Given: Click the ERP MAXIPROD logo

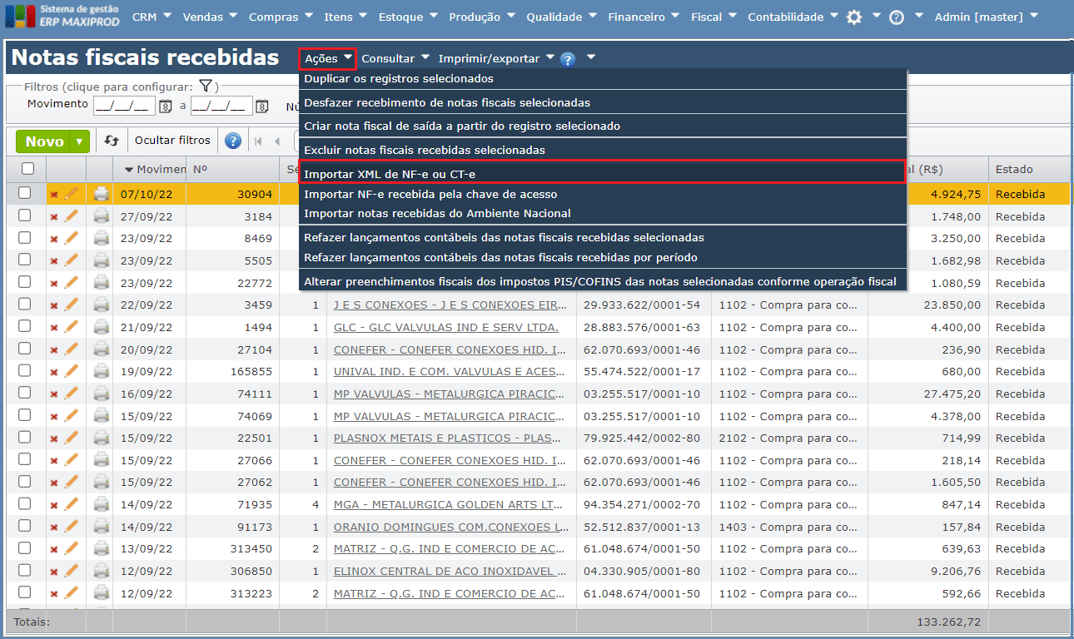Looking at the screenshot, I should 62,16.
